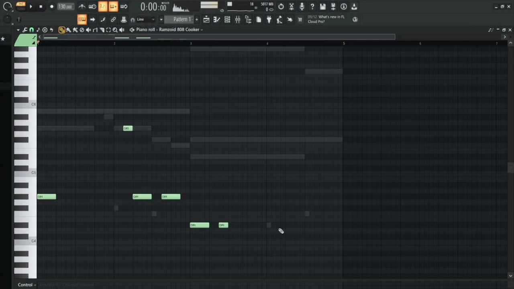Screen dimensions: 514x289
Task: Save project with the floppy disk icon
Action: tap(323, 6)
